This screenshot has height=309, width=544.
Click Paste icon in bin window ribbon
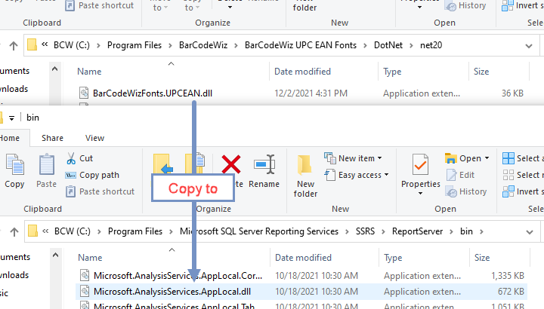pos(46,164)
